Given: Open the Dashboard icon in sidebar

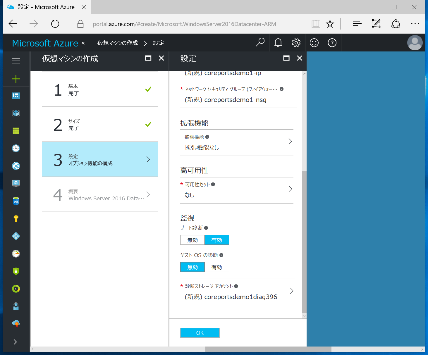Looking at the screenshot, I should 16,96.
